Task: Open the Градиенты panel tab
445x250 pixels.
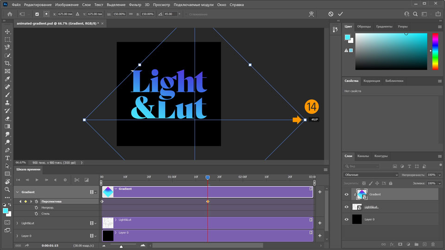Action: (384, 26)
